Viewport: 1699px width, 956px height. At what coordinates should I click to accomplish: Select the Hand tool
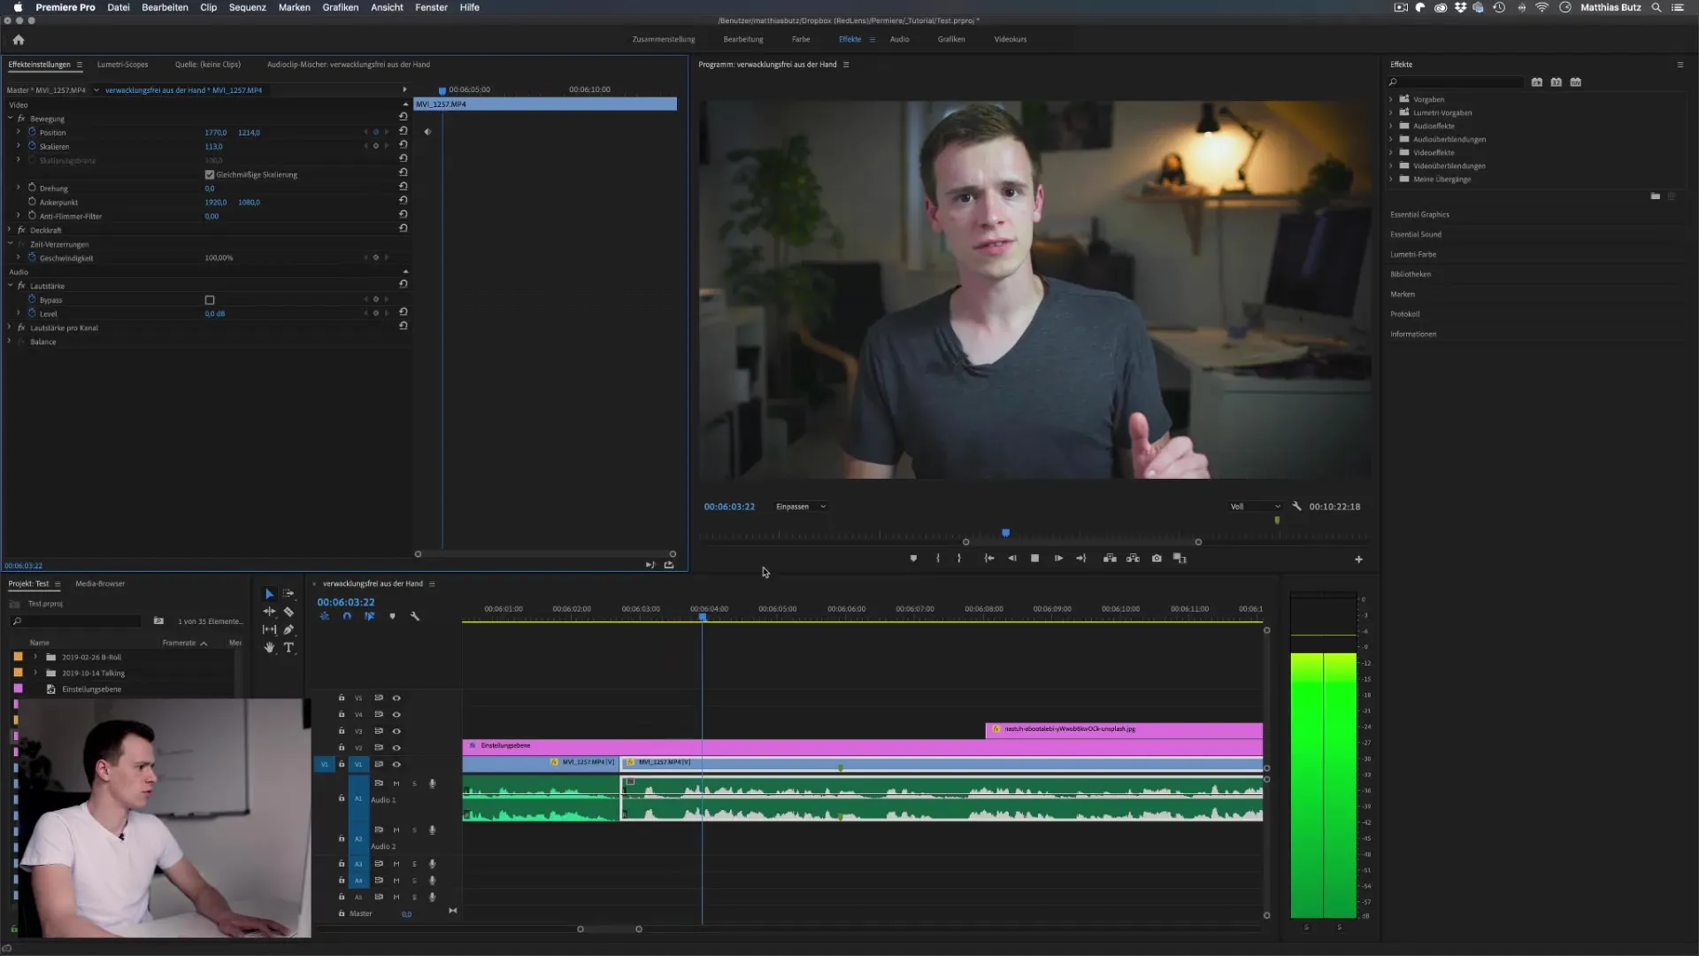pyautogui.click(x=269, y=648)
